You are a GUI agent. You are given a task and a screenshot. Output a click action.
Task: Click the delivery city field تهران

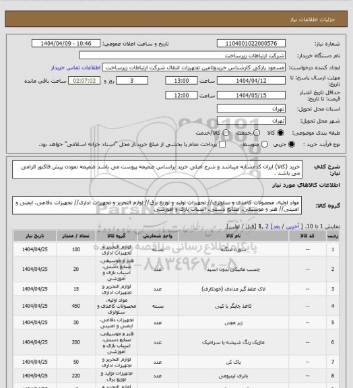[x=251, y=121]
